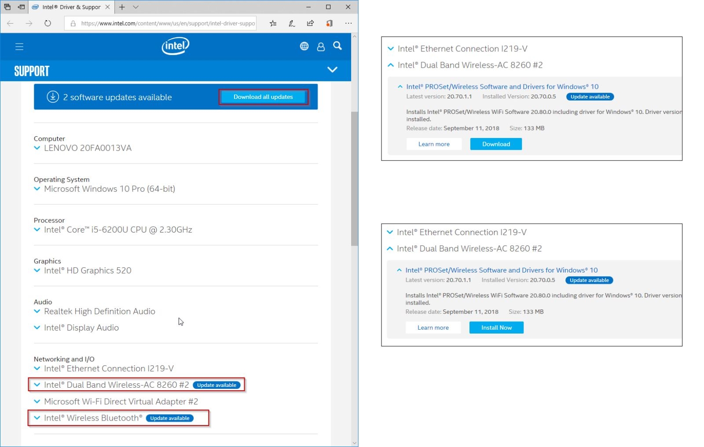Image resolution: width=704 pixels, height=447 pixels.
Task: Collapse the SUPPORT header chevron
Action: click(333, 69)
